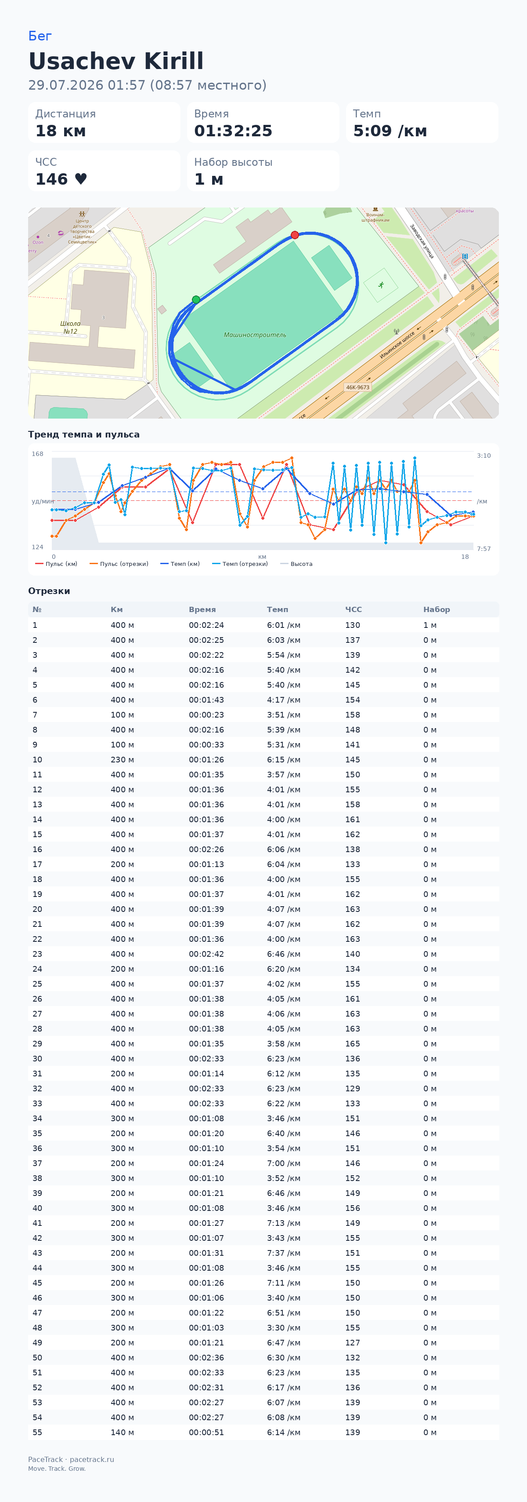This screenshot has height=1502, width=527.
Task: Sort segments by the ЧСС column header
Action: (354, 609)
